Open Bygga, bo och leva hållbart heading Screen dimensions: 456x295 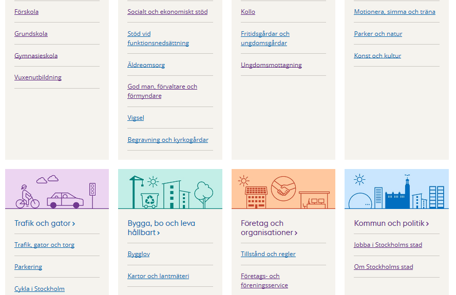click(161, 228)
